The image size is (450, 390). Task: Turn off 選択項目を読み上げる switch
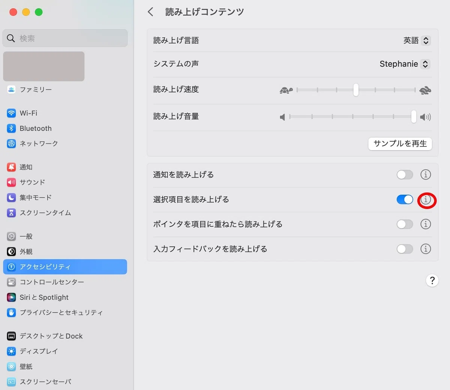pyautogui.click(x=405, y=200)
